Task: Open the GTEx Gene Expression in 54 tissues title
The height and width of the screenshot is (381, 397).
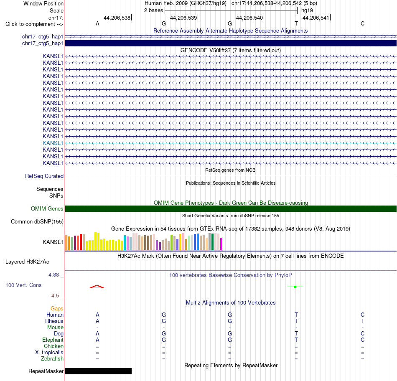Action: [x=230, y=229]
